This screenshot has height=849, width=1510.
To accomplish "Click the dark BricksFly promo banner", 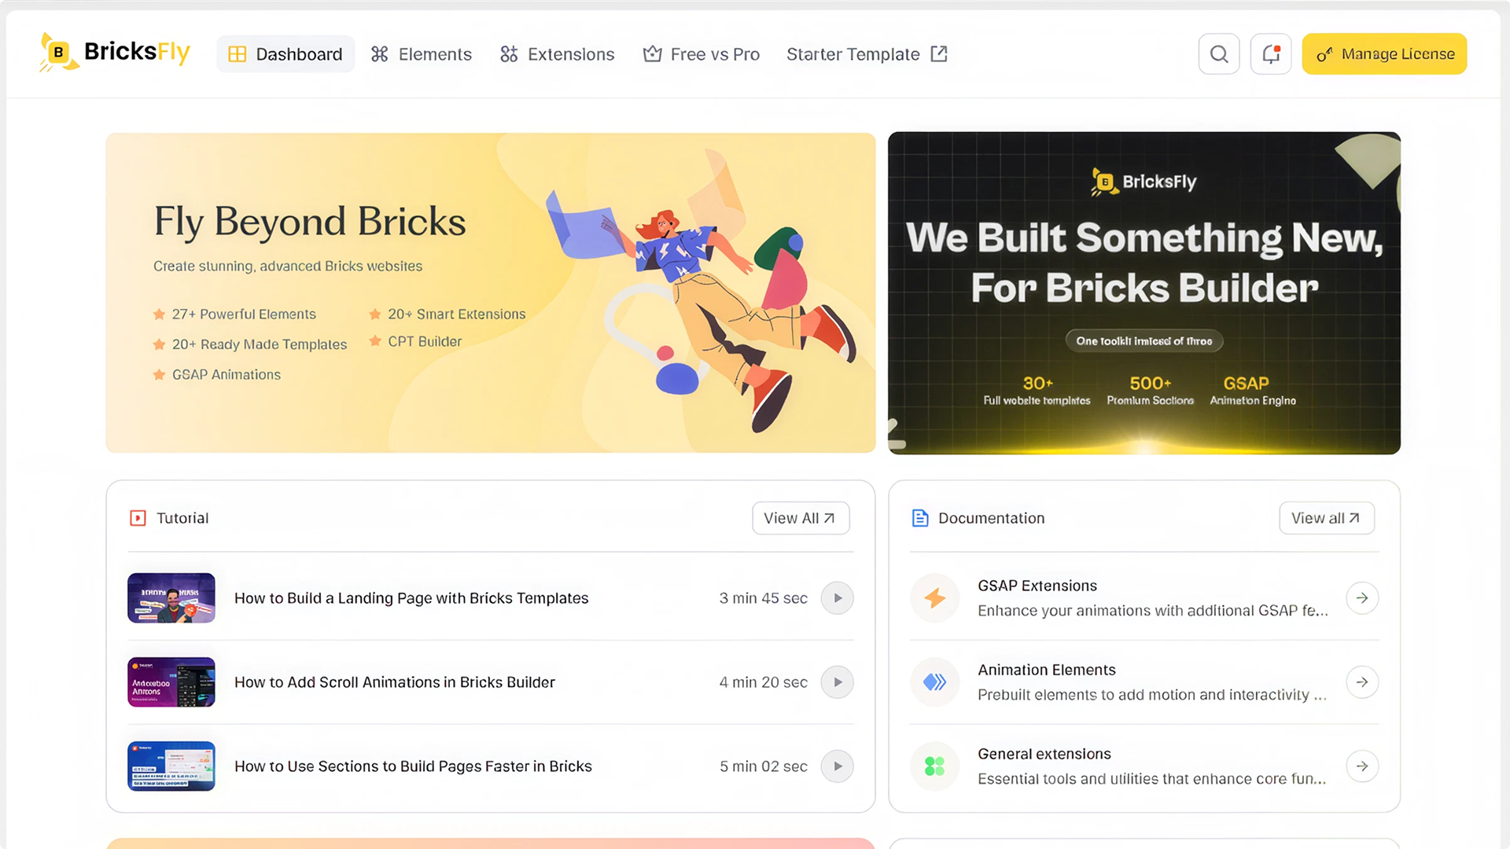I will pos(1144,293).
